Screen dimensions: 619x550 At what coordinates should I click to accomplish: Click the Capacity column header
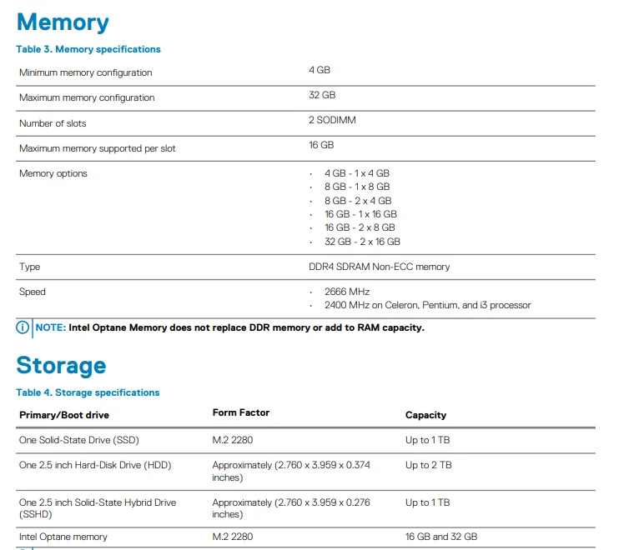click(x=425, y=415)
